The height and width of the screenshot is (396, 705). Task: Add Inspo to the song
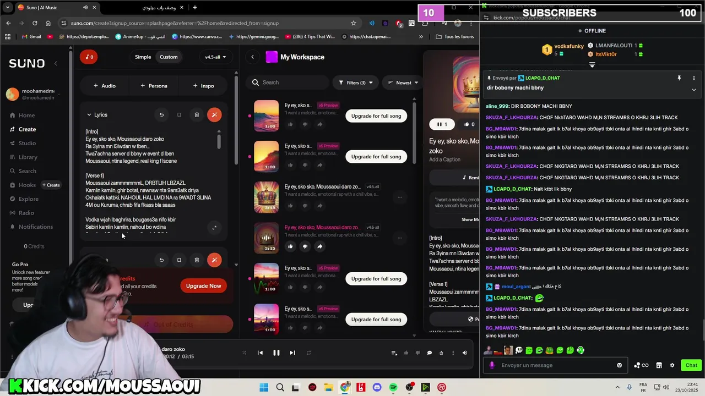point(203,86)
